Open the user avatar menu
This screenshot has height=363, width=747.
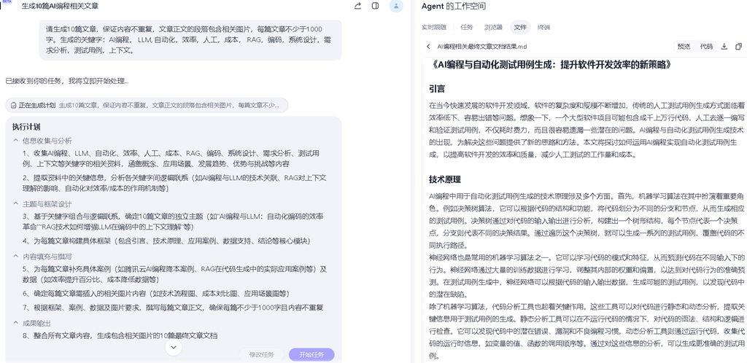(x=396, y=6)
